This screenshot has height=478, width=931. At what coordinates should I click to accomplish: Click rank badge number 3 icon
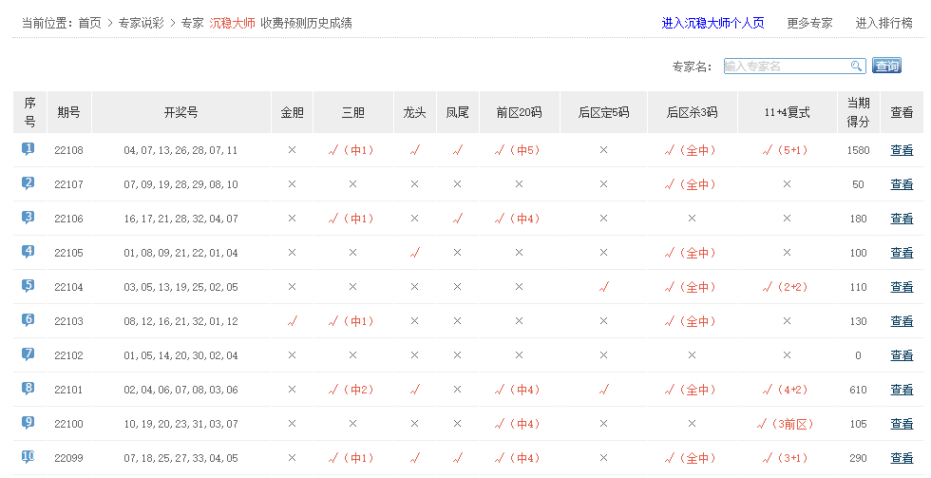click(28, 218)
